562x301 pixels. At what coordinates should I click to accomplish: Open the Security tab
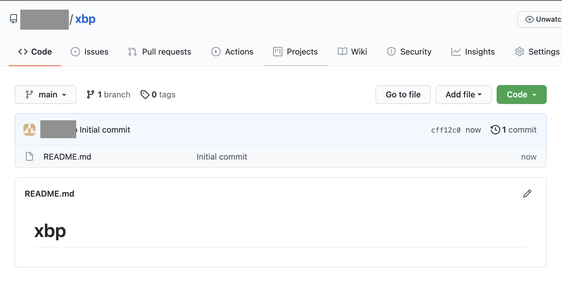coord(409,52)
